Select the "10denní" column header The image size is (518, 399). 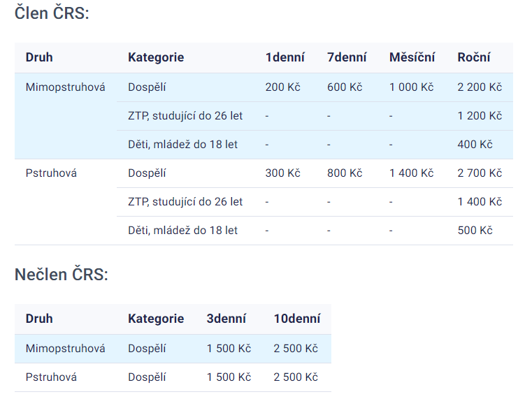point(297,319)
